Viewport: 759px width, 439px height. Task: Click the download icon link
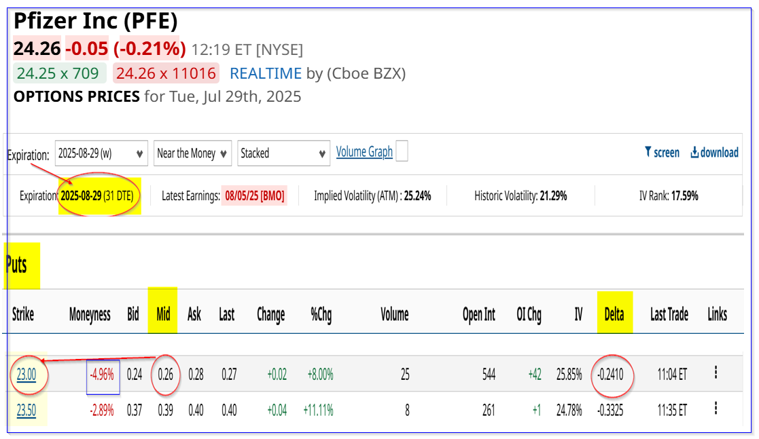[x=714, y=153]
